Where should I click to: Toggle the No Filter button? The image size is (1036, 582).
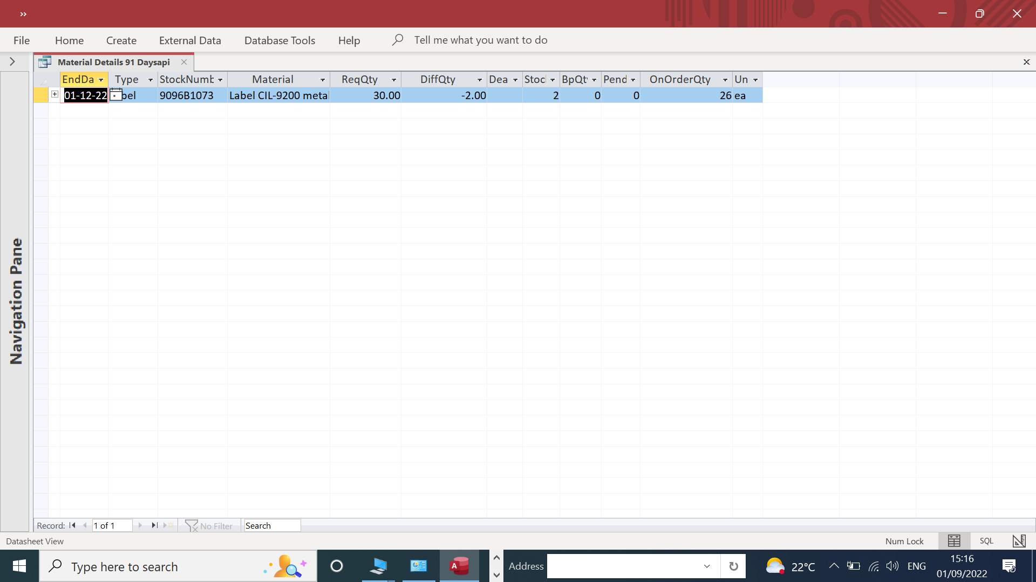(x=209, y=525)
